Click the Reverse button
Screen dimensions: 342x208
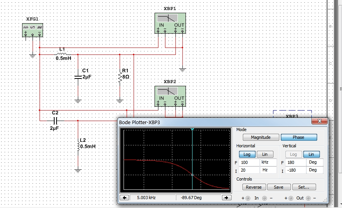(x=254, y=187)
